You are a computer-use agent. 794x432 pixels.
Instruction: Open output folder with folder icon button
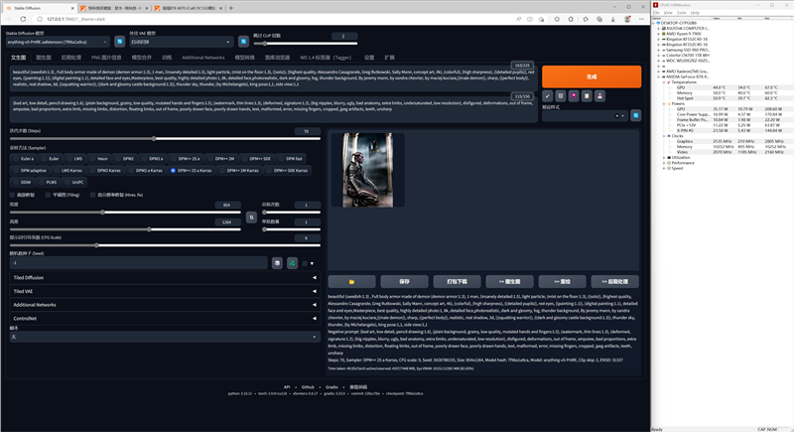[x=351, y=282]
